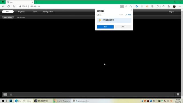
Task: Click the browser home icon
Action: (14, 6)
